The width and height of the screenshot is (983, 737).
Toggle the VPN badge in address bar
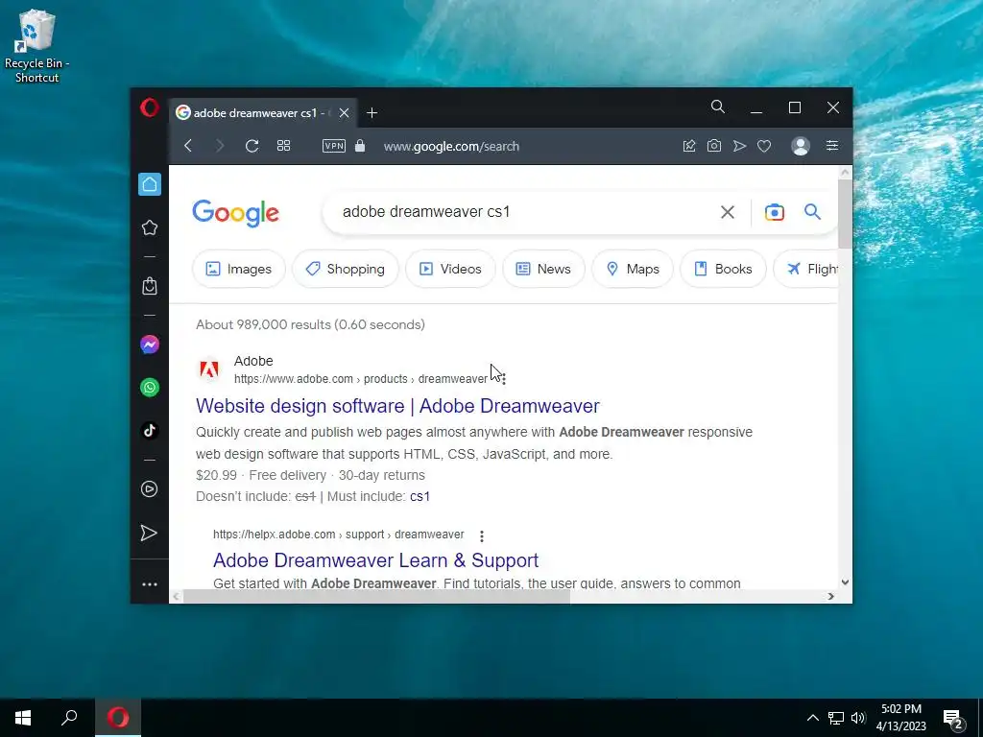[333, 146]
